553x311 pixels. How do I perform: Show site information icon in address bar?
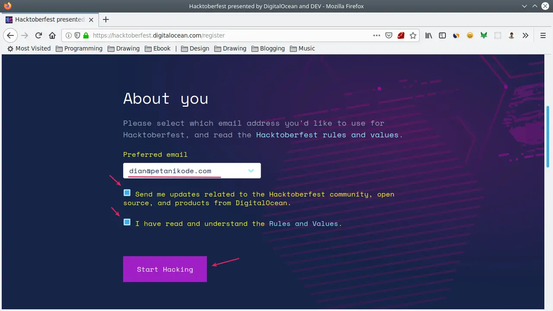coord(69,35)
